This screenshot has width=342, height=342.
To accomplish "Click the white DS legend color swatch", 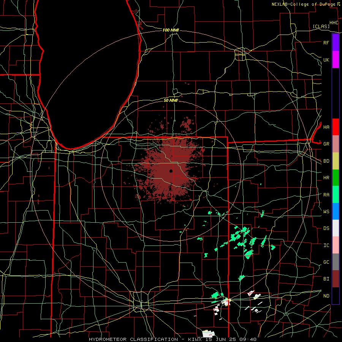I will coord(336,228).
